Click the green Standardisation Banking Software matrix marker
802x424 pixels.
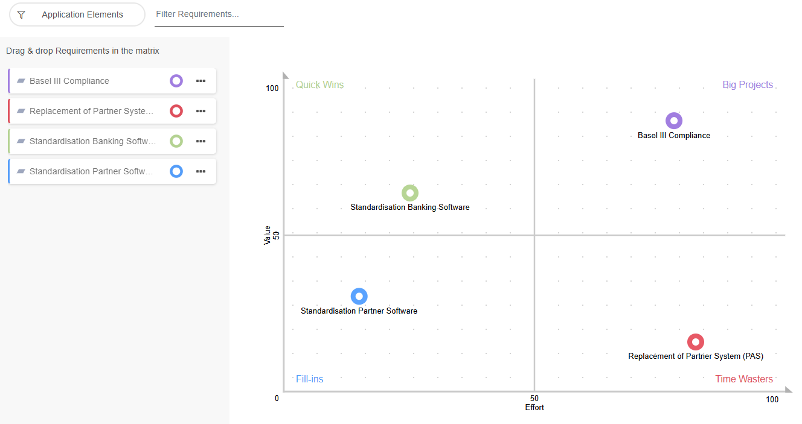[410, 193]
